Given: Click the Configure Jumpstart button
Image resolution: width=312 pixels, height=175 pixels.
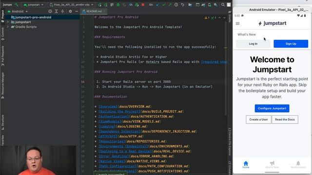Looking at the screenshot, I should (x=272, y=108).
